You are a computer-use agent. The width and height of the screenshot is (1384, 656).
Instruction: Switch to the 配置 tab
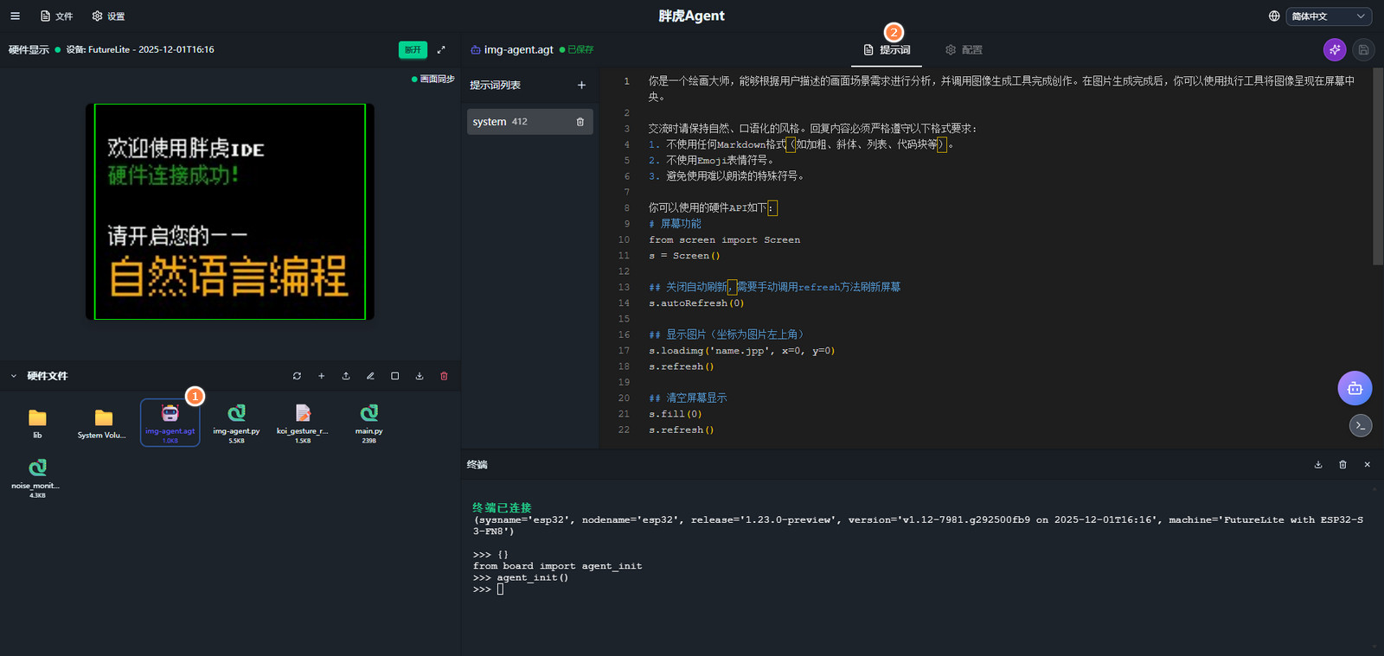(x=964, y=50)
